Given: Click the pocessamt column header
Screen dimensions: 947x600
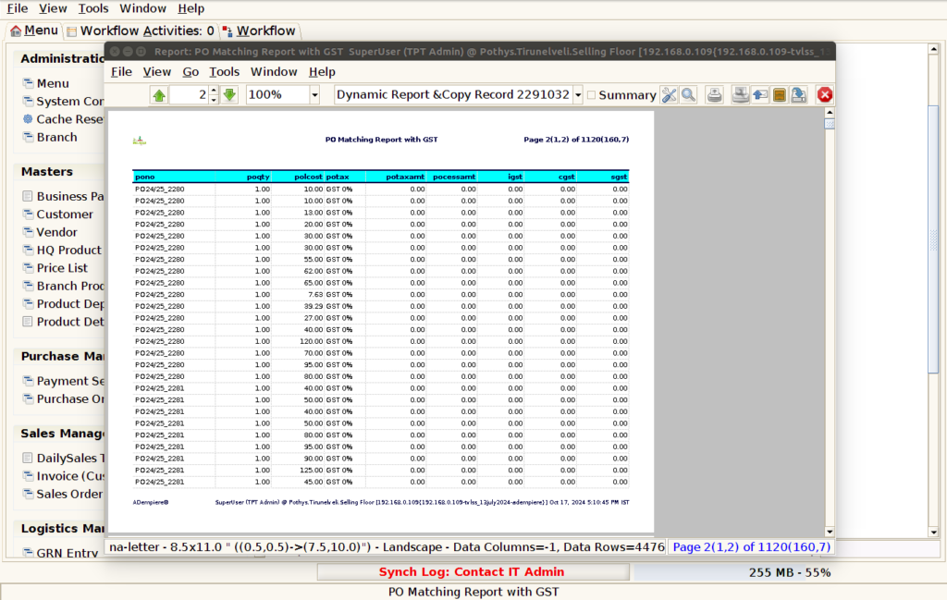Looking at the screenshot, I should [x=452, y=177].
